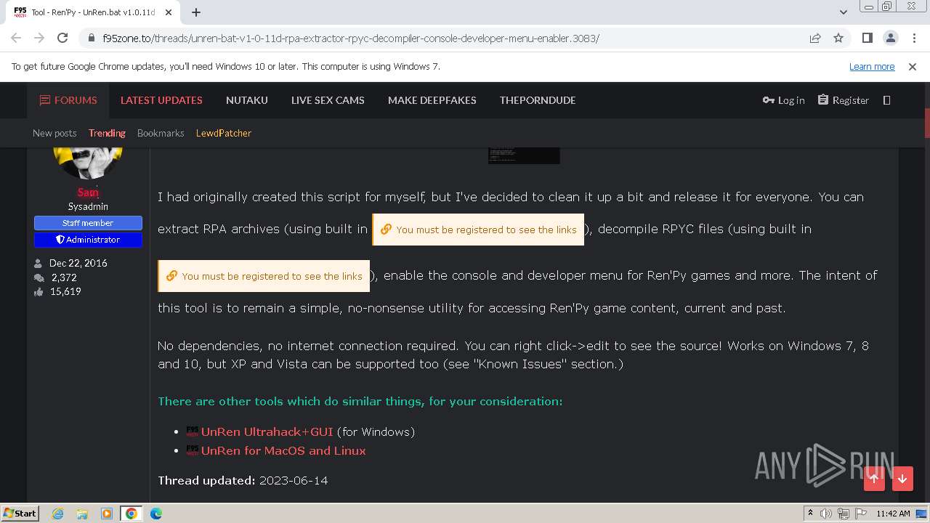Open the Trending link
Viewport: 930px width, 523px height.
107,133
